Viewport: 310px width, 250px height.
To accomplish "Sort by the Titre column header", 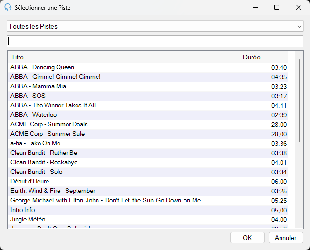I will pyautogui.click(x=18, y=57).
